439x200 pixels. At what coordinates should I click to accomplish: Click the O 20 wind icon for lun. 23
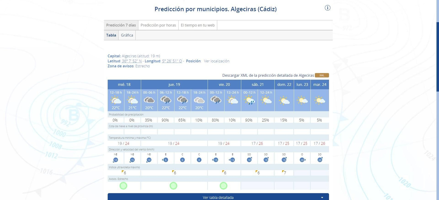[303, 160]
